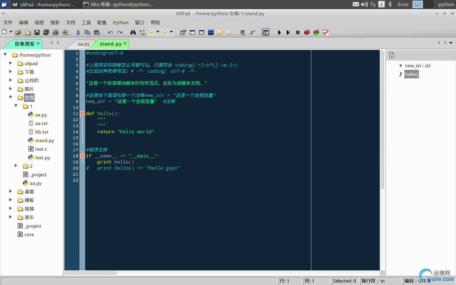Toggle the highlighted class browser icon
Image resolution: width=456 pixels, height=285 pixels.
pos(266,32)
